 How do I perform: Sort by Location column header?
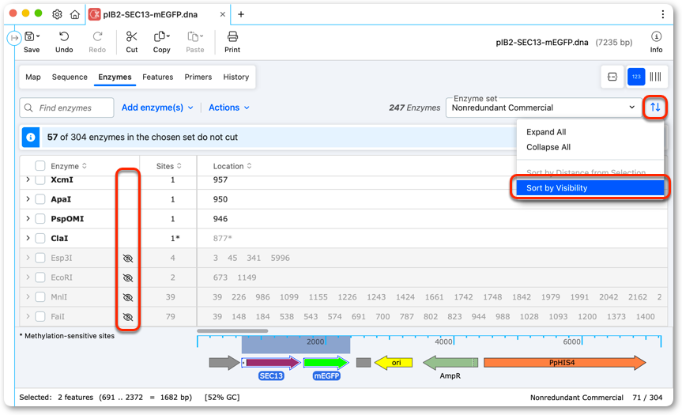[x=232, y=166]
